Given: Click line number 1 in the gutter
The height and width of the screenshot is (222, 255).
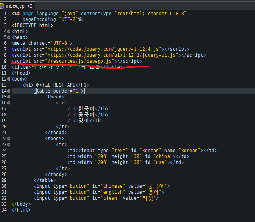Looking at the screenshot, I should (5, 14).
